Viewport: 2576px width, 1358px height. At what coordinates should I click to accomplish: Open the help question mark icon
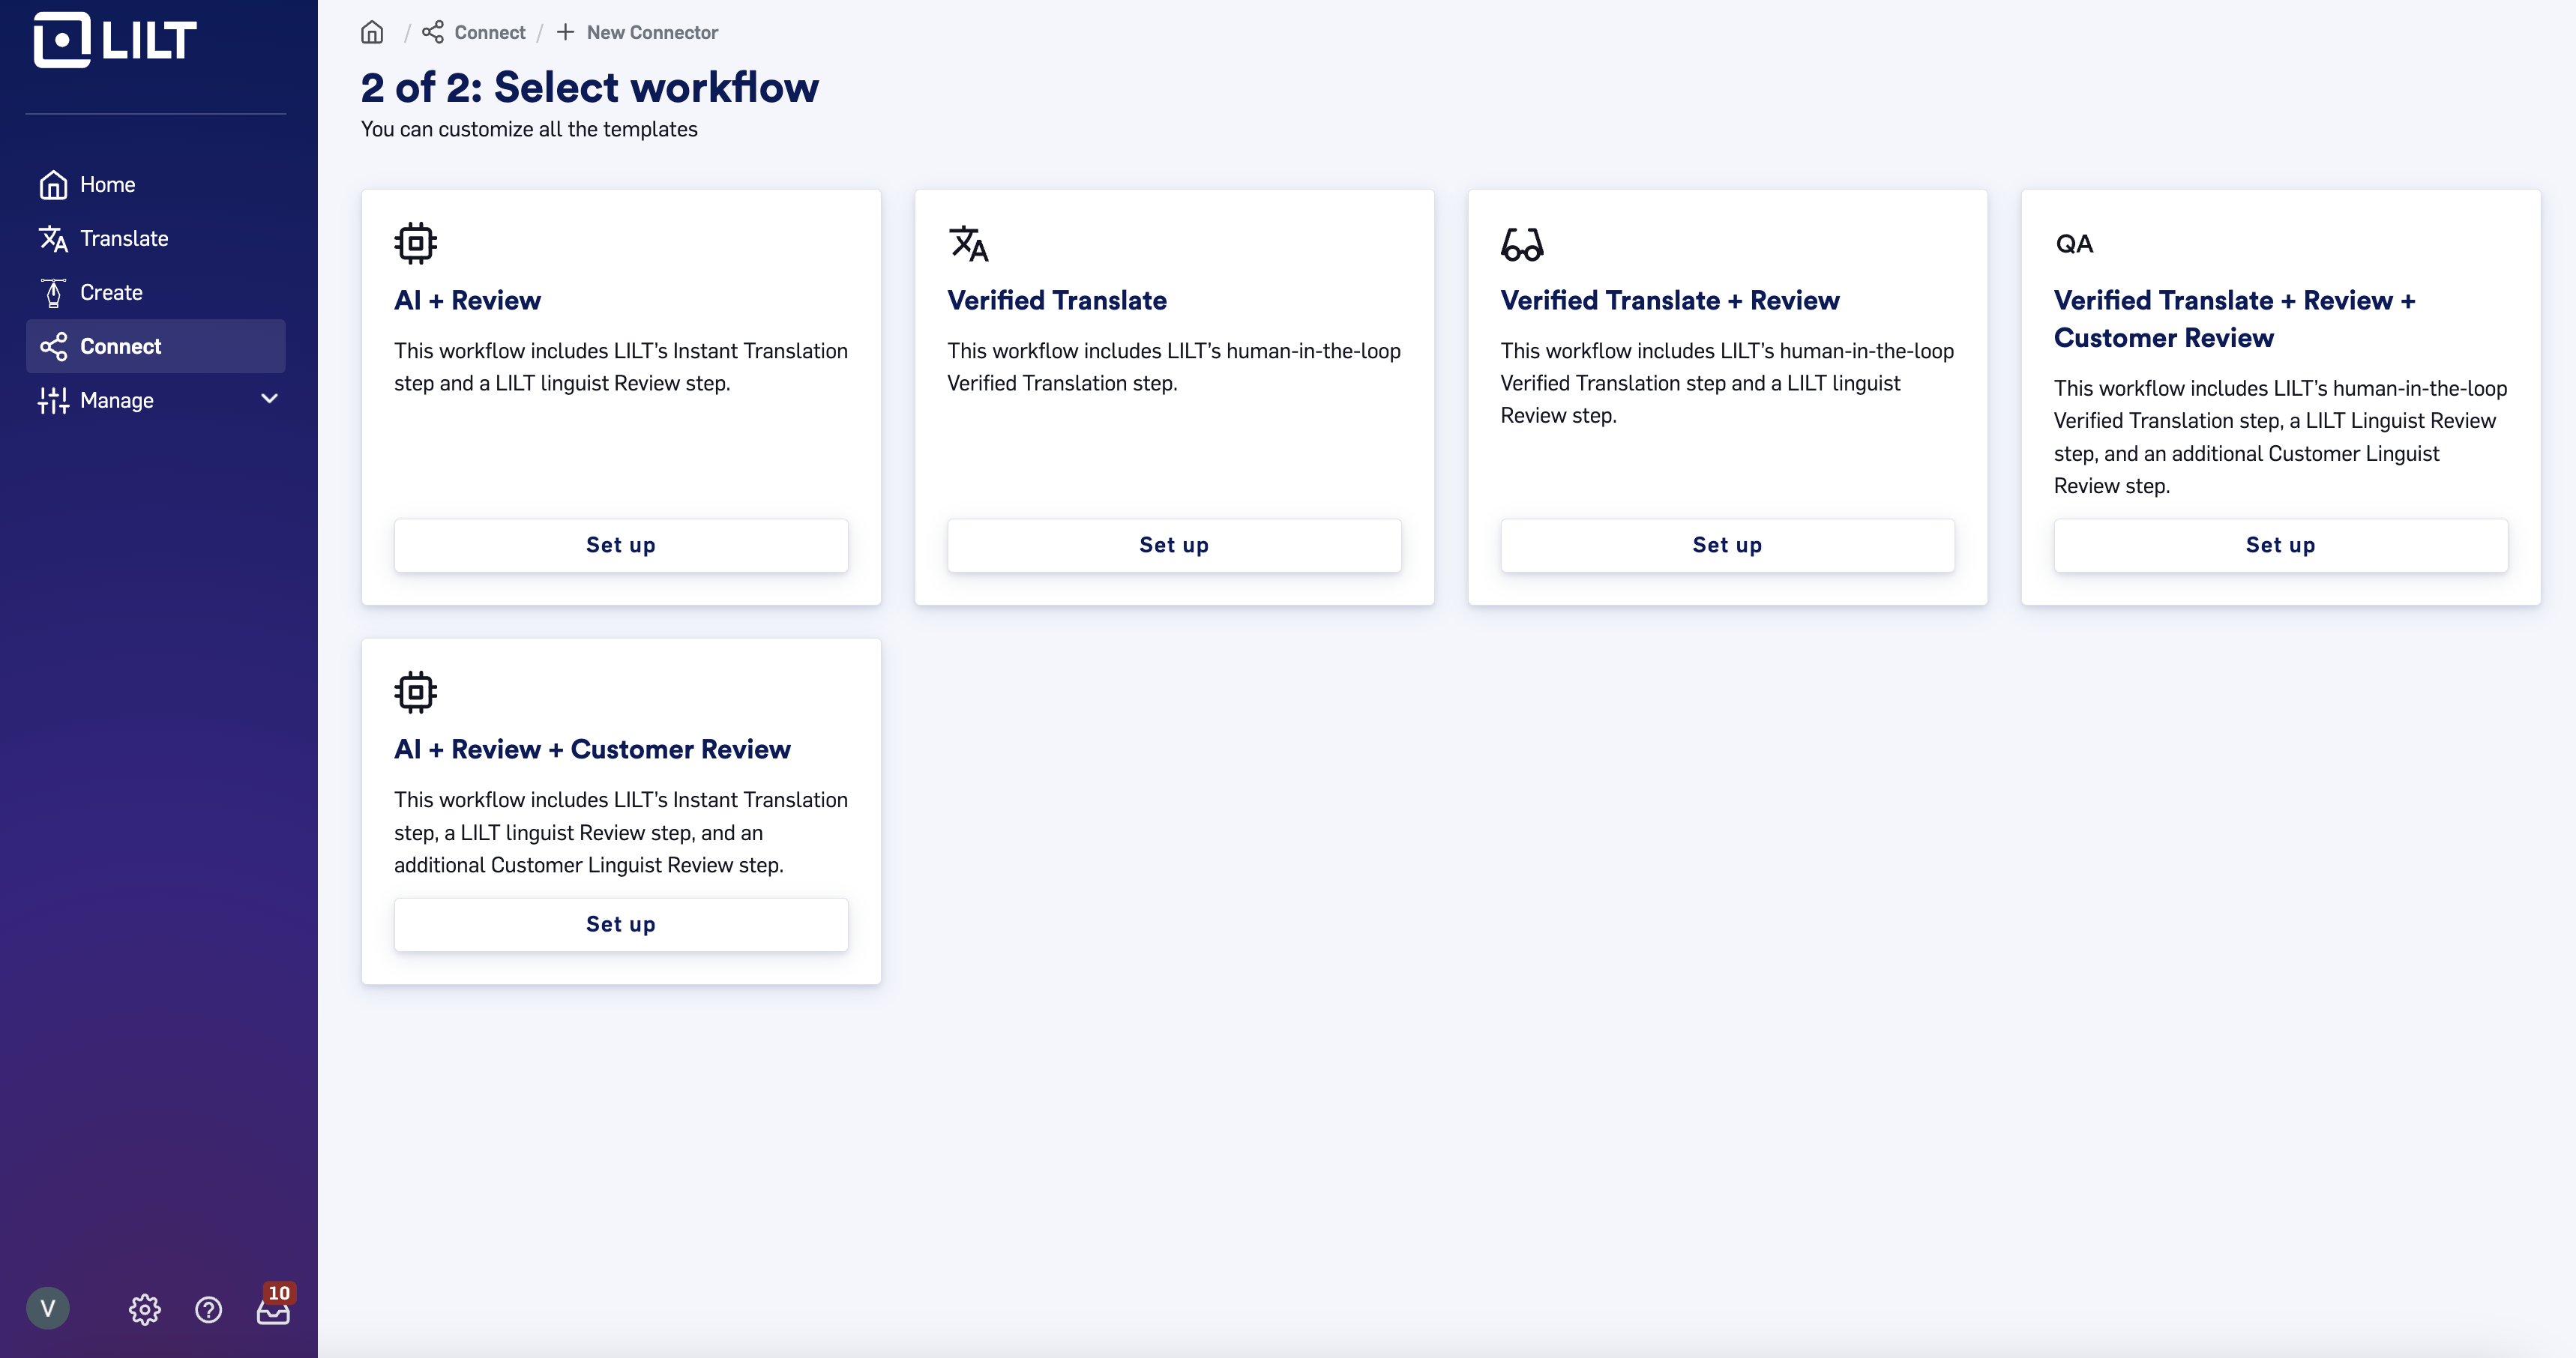pos(208,1309)
